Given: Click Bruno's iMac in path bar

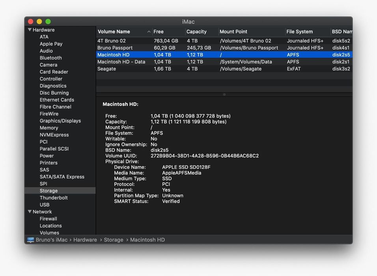Looking at the screenshot, I should tap(52, 240).
